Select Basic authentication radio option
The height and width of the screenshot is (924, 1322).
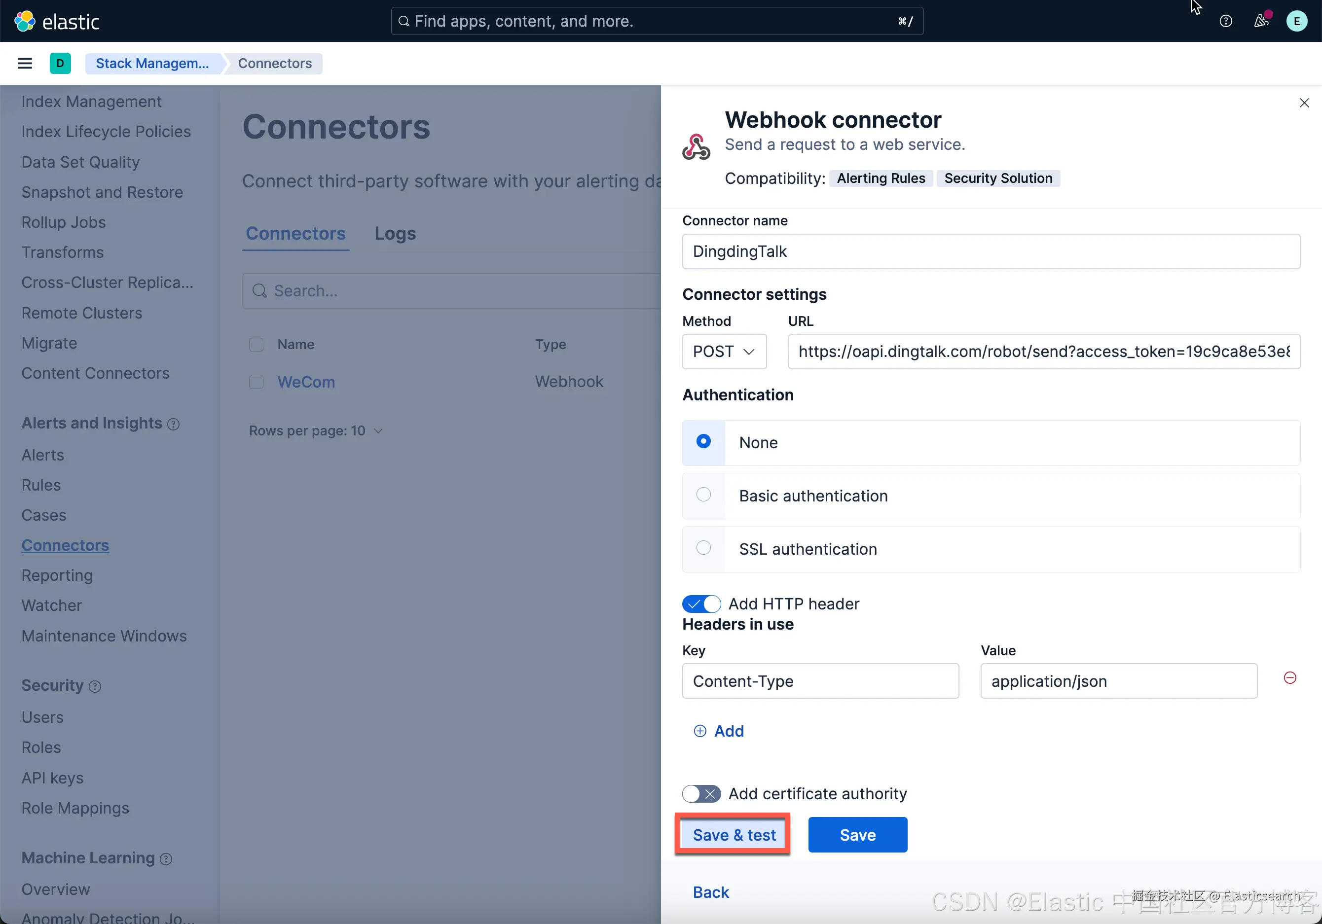[x=703, y=495]
